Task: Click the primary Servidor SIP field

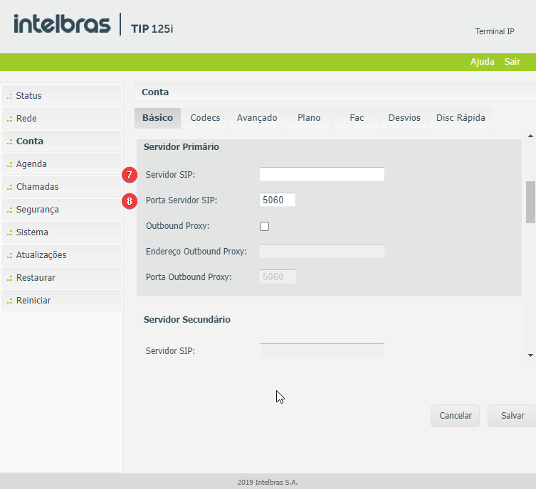Action: (x=322, y=174)
